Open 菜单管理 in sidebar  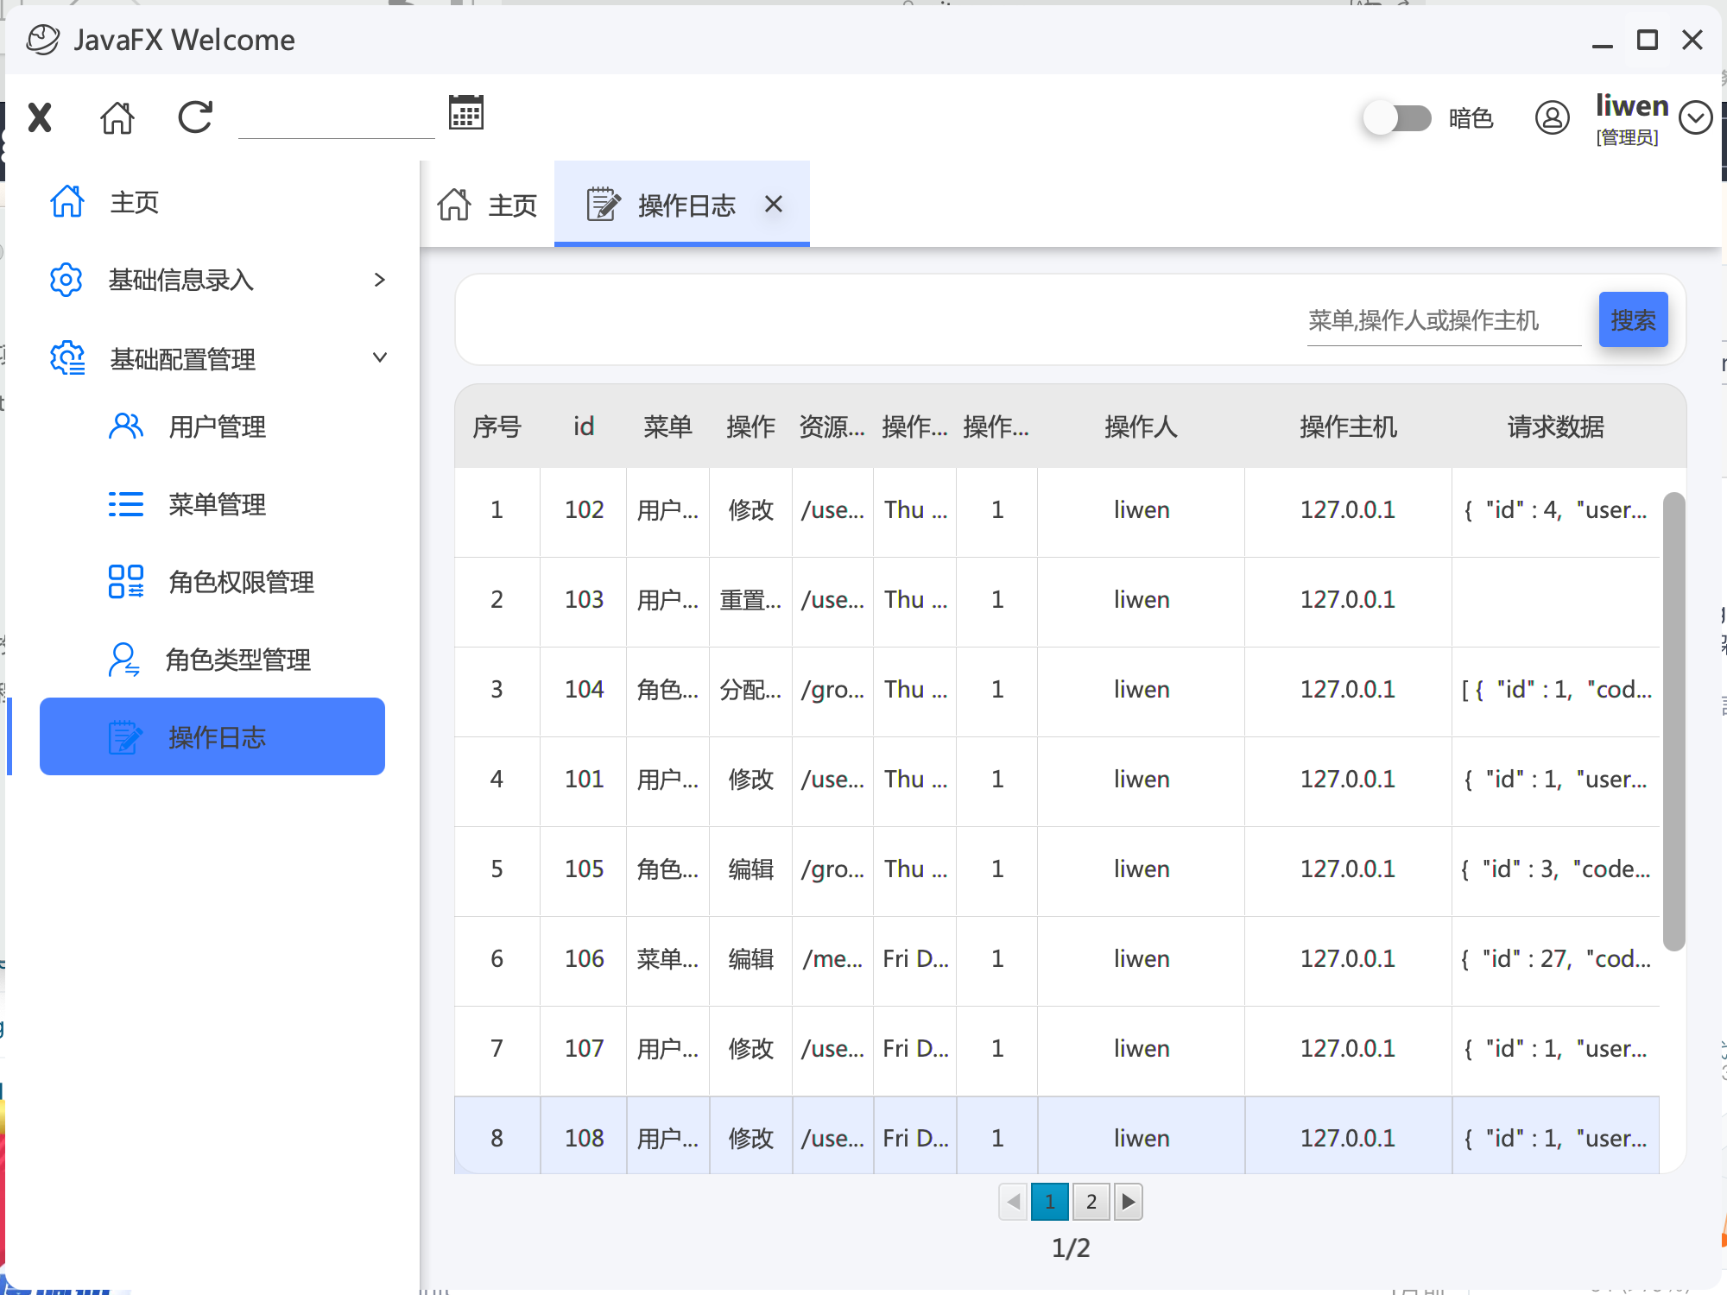click(x=216, y=504)
